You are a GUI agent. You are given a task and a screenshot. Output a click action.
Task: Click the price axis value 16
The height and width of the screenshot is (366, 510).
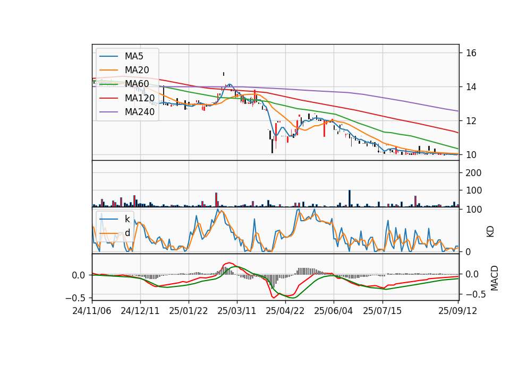coord(471,53)
